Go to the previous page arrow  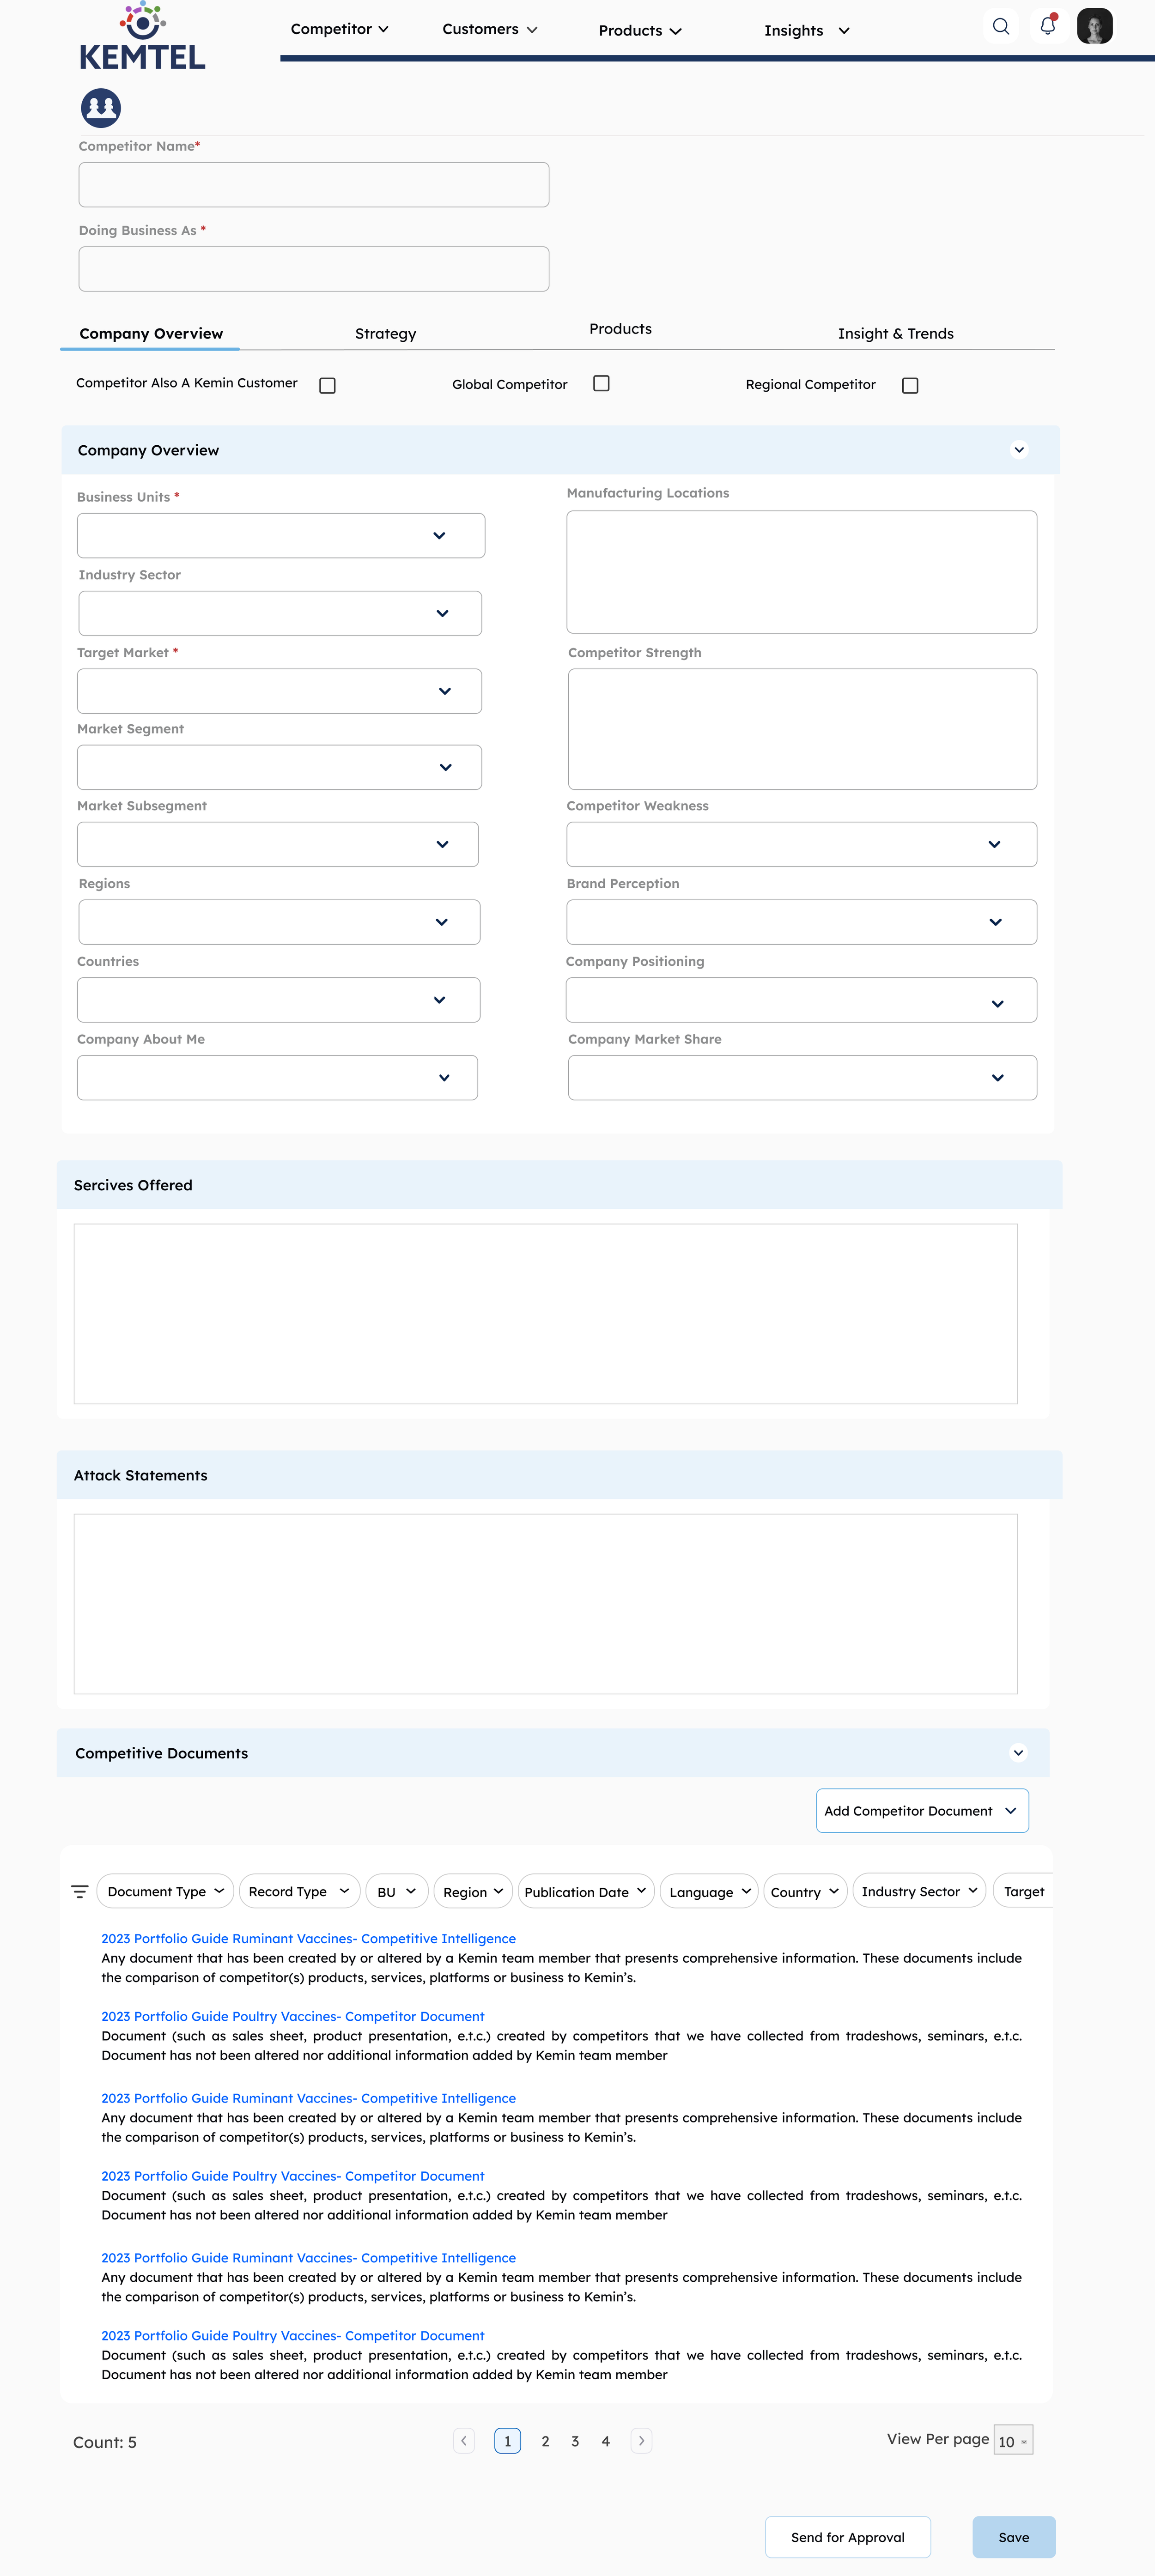(464, 2441)
